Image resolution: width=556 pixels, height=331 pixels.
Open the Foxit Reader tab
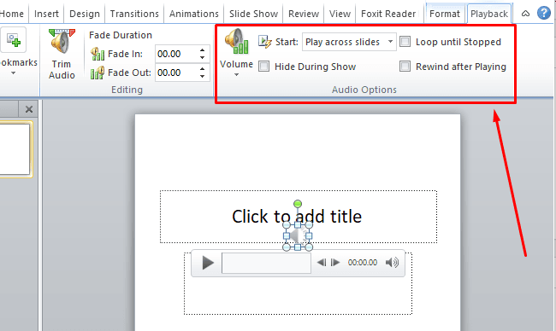tap(388, 14)
